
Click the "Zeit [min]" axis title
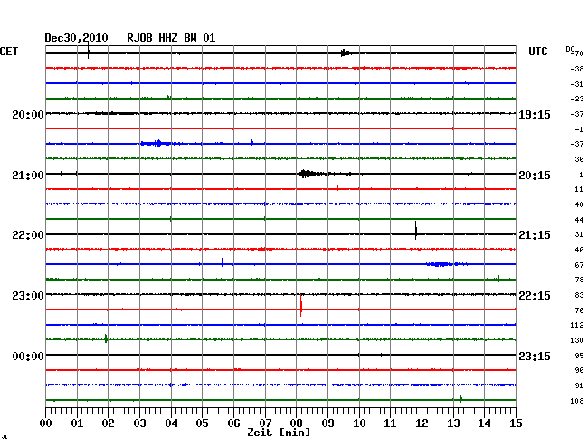[x=279, y=433]
